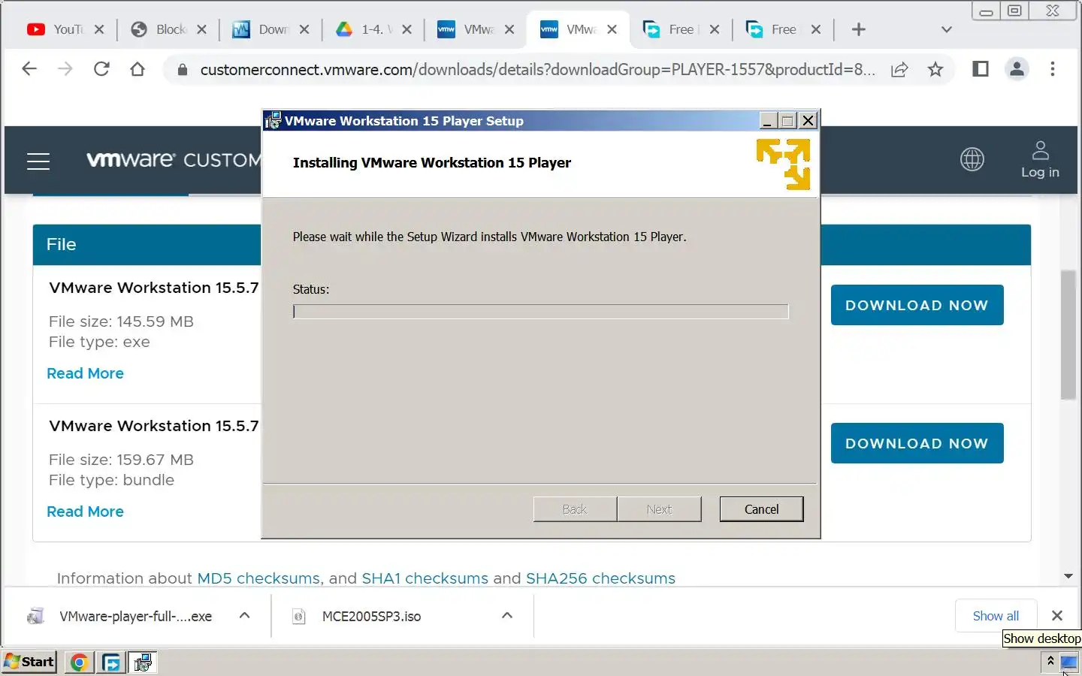Go forward in browser history
This screenshot has height=676, width=1082.
[65, 69]
